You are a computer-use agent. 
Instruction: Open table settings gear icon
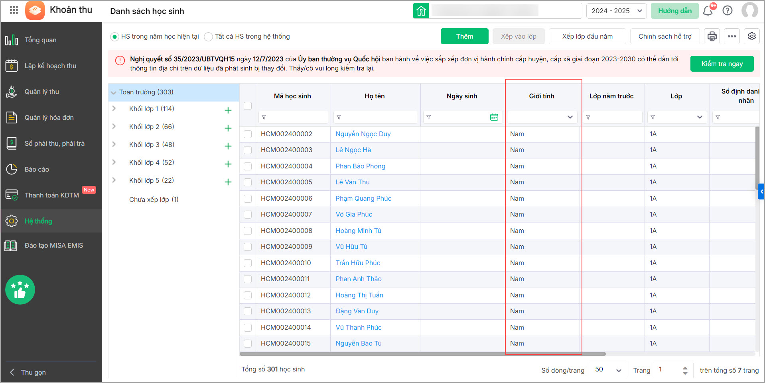[x=752, y=36]
